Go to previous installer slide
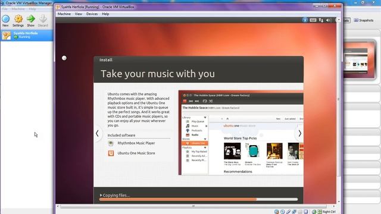 [97, 133]
